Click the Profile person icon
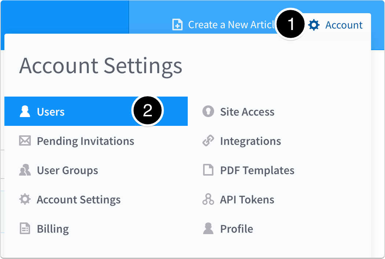 coord(208,229)
